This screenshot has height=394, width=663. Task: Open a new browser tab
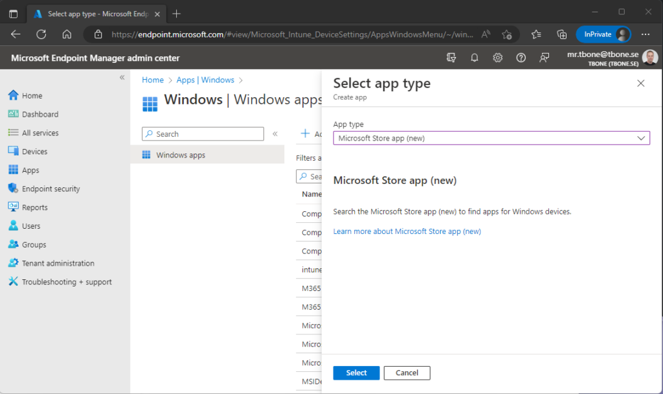[176, 14]
